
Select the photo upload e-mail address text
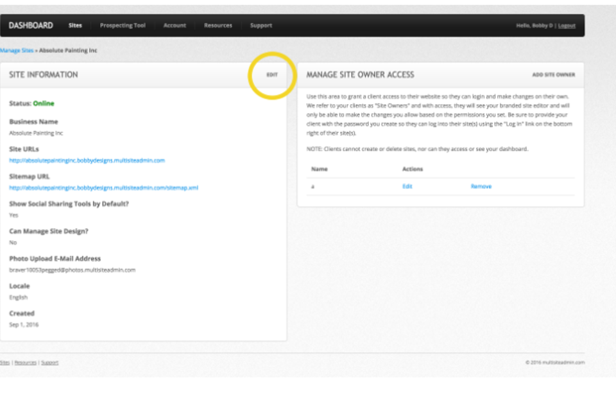point(73,270)
